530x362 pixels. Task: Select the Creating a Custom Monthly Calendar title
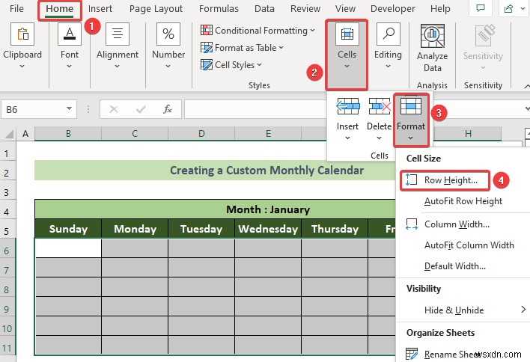(x=215, y=171)
